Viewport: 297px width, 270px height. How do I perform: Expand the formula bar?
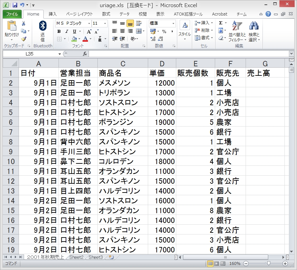(x=291, y=54)
